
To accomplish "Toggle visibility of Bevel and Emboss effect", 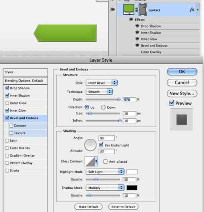I will point(137,45).
